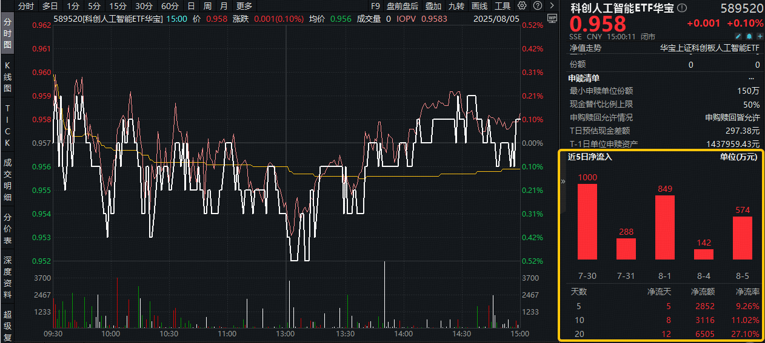Collapse side panel with double-arrow expander
This screenshot has width=765, height=343.
562,181
